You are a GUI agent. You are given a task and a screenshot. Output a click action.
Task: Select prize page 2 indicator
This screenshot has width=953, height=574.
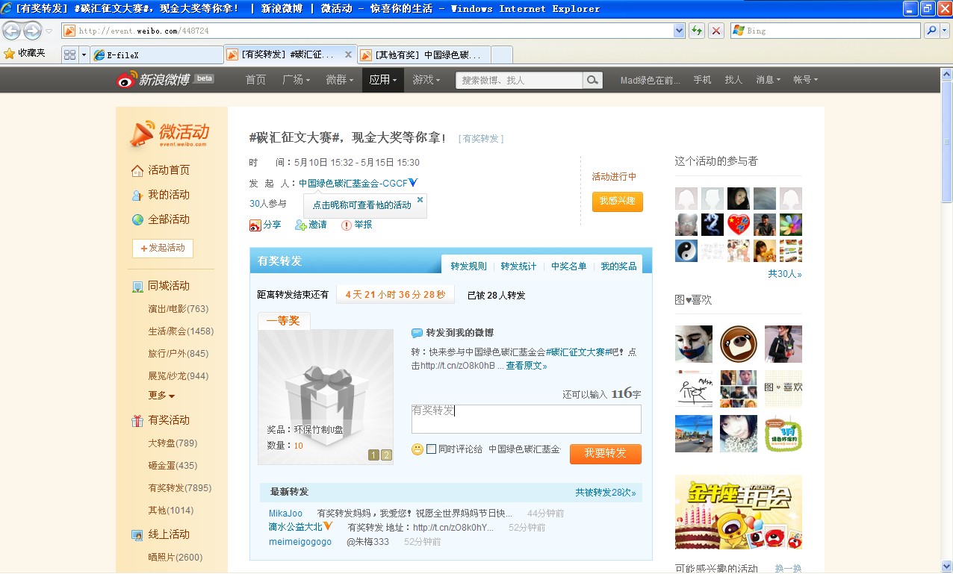(386, 455)
